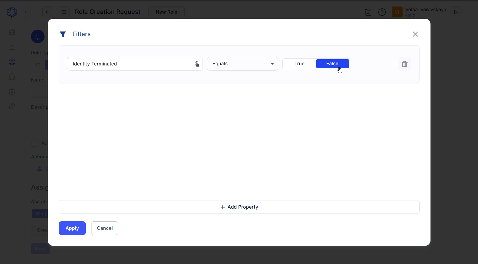Open the identities person icon in sidebar
The height and width of the screenshot is (264, 478).
coord(12,62)
